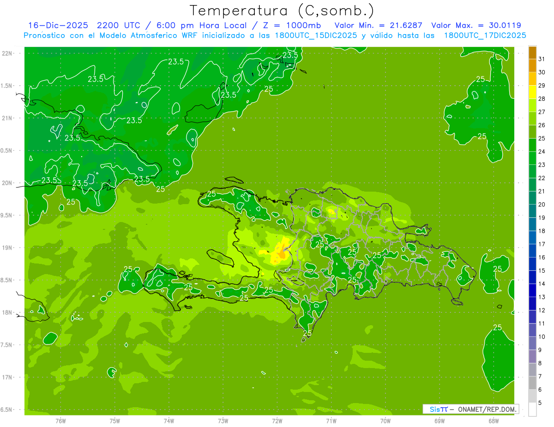
Task: Click the 75W longitude axis label
Action: [114, 421]
